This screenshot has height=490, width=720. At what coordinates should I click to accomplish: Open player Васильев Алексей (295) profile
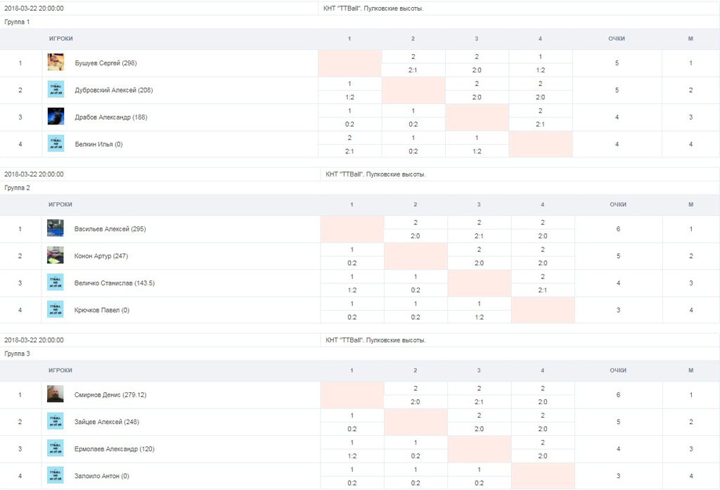(110, 229)
